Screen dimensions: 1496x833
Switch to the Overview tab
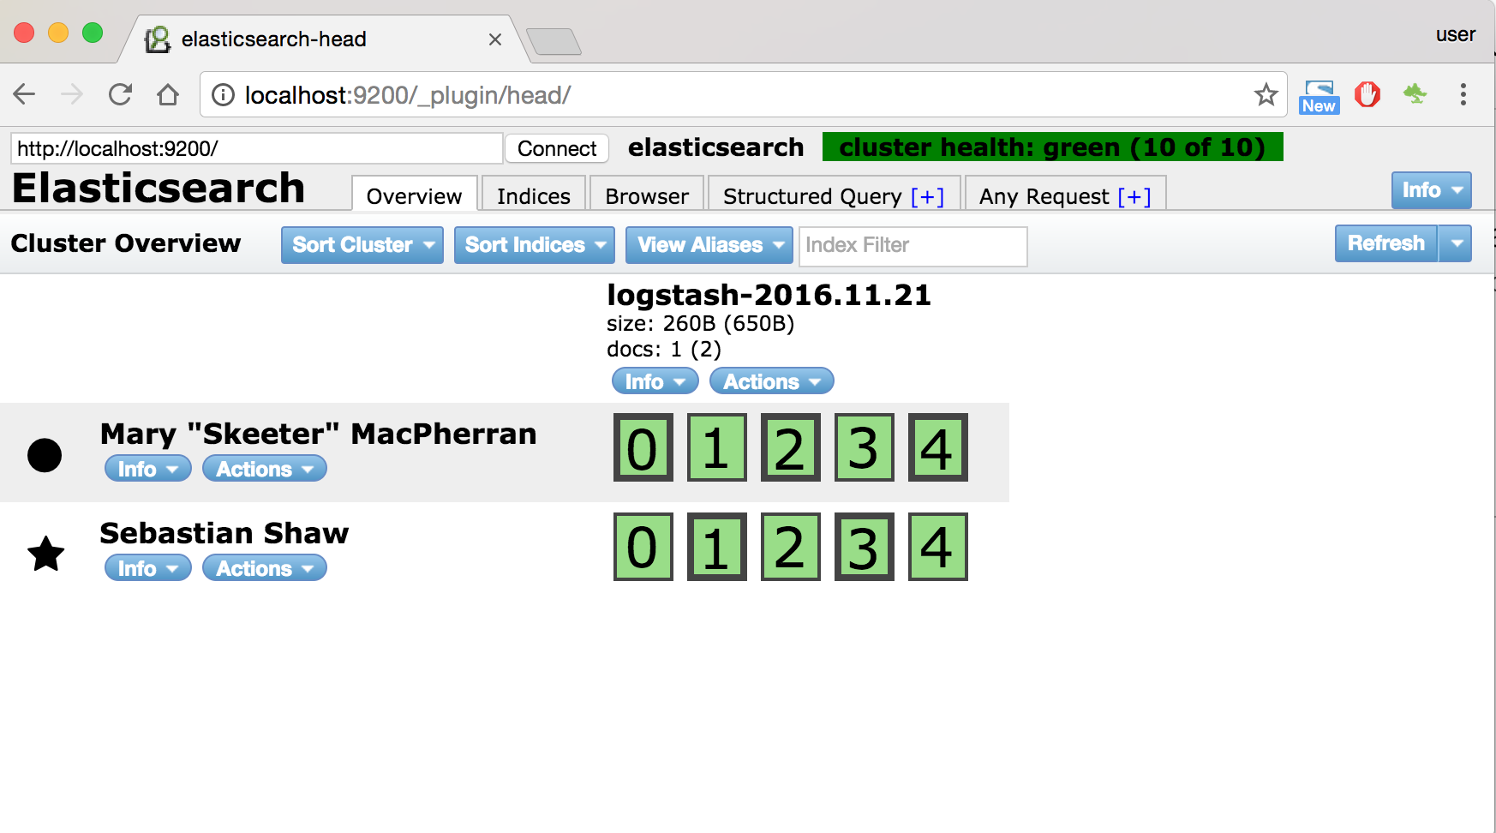point(414,195)
